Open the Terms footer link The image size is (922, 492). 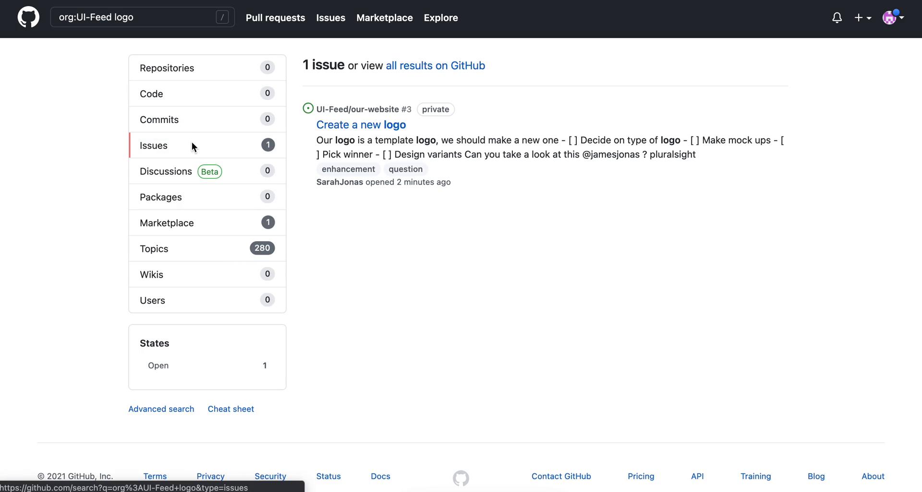[155, 476]
